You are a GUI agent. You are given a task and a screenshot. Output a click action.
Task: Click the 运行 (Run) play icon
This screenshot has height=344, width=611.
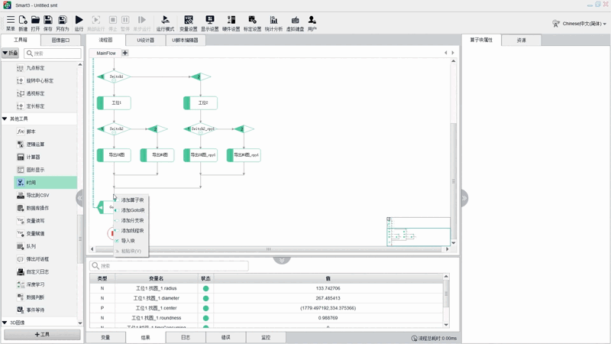(x=79, y=20)
